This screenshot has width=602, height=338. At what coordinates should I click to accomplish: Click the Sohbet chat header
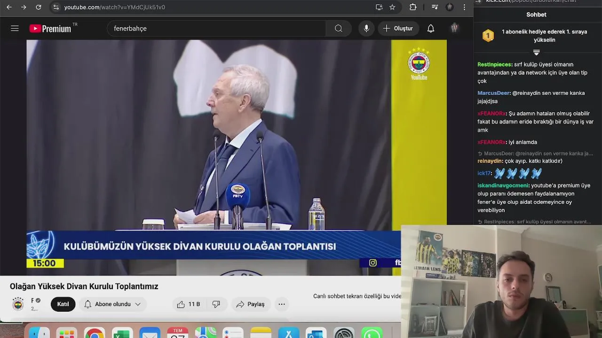[536, 15]
